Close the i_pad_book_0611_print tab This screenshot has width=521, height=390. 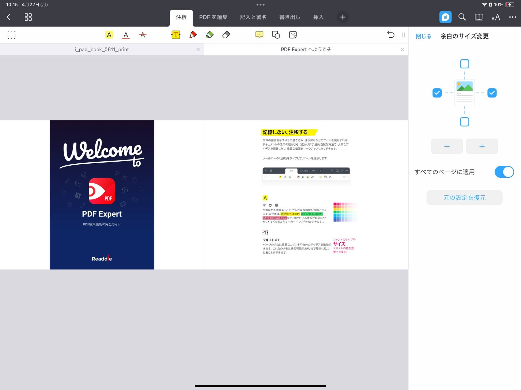click(198, 50)
